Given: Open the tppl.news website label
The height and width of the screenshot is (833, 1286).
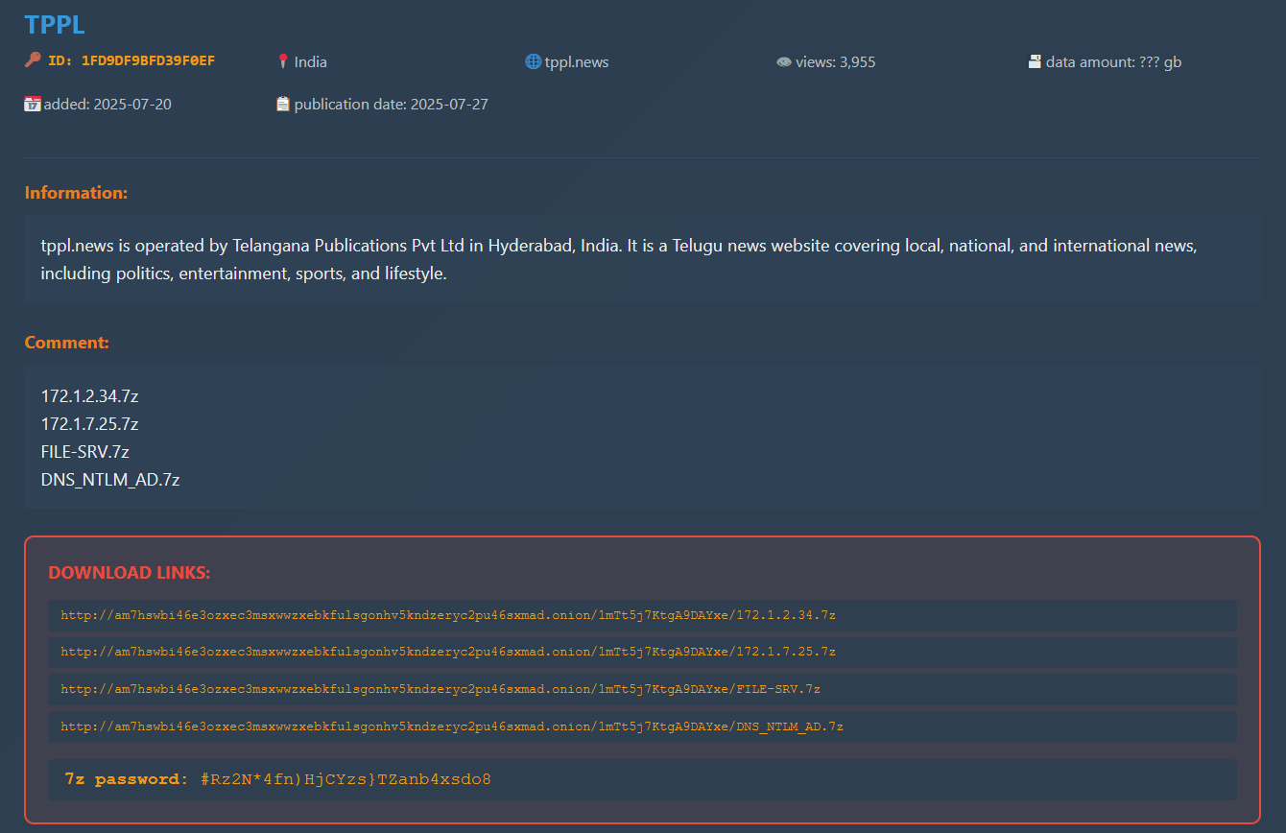Looking at the screenshot, I should click(577, 62).
